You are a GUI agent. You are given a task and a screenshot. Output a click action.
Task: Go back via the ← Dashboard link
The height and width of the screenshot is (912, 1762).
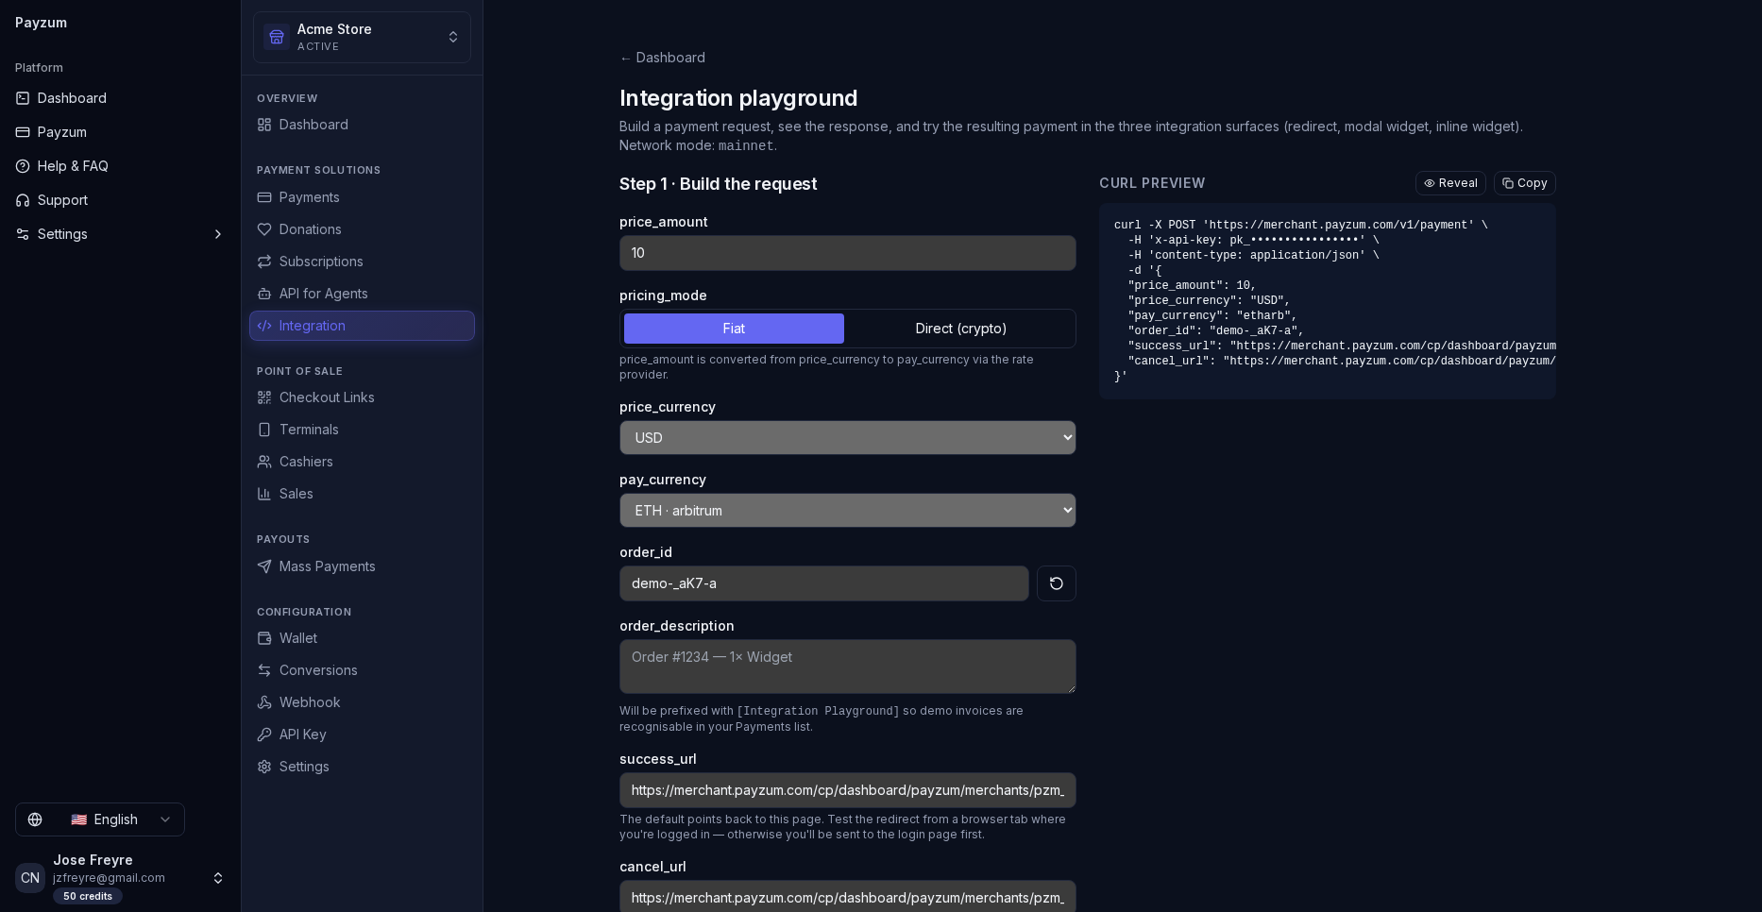click(662, 58)
